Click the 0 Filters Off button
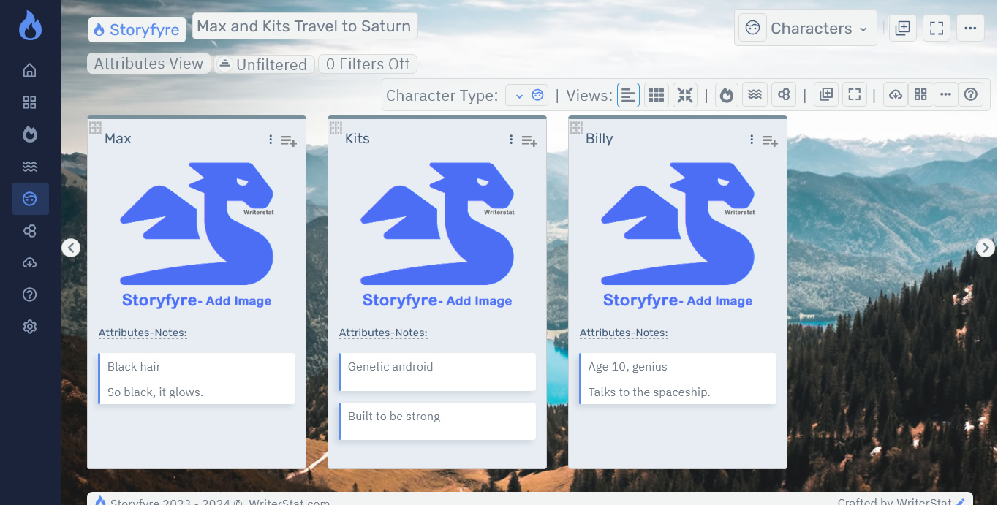The image size is (998, 505). 368,64
